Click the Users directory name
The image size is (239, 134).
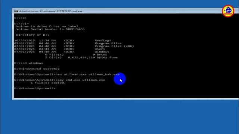pyautogui.click(x=100, y=49)
